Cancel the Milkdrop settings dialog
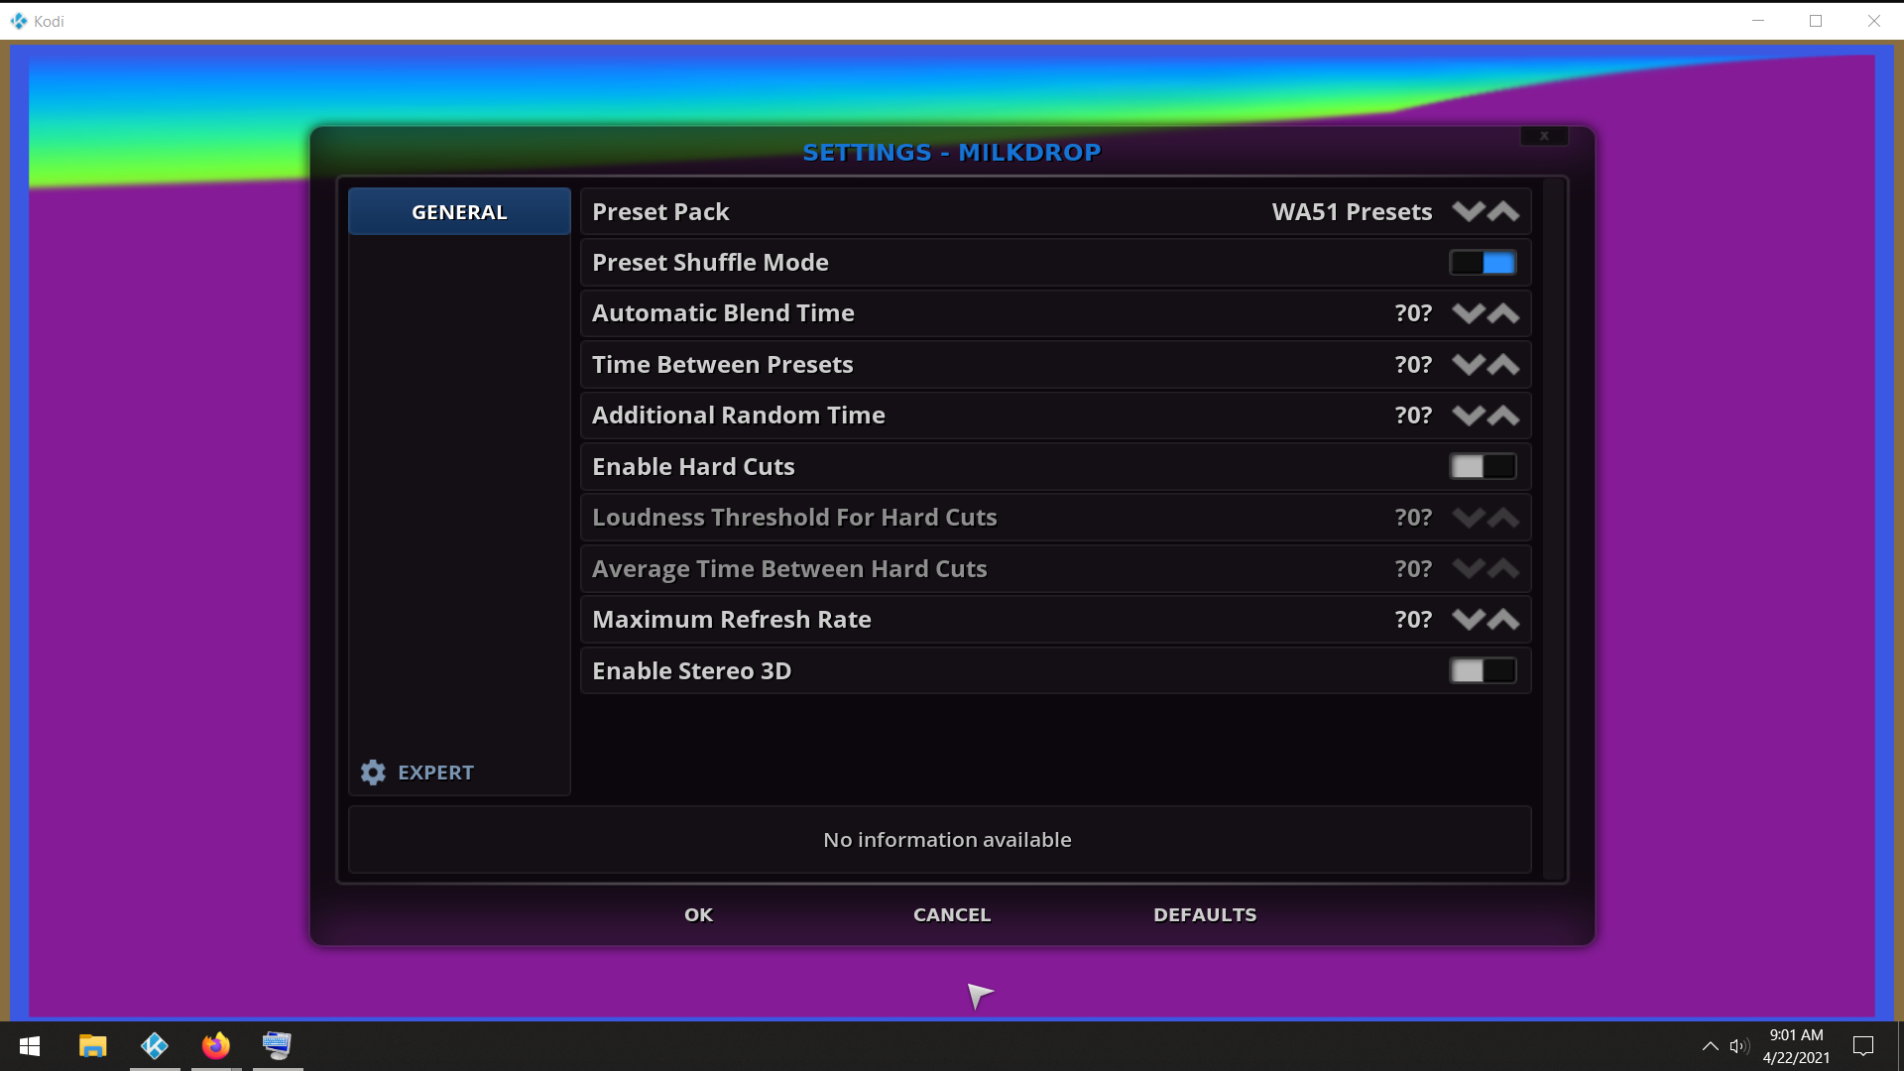 click(952, 914)
